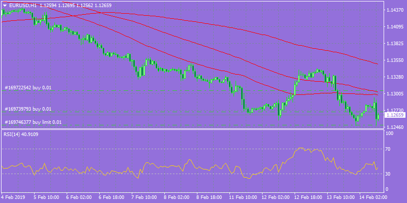Click the 1.12460 price scale label

[395, 127]
